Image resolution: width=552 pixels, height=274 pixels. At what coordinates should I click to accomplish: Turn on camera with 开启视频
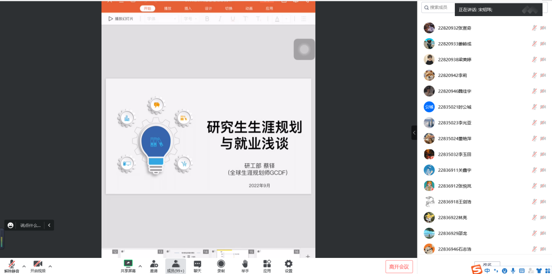pyautogui.click(x=38, y=264)
